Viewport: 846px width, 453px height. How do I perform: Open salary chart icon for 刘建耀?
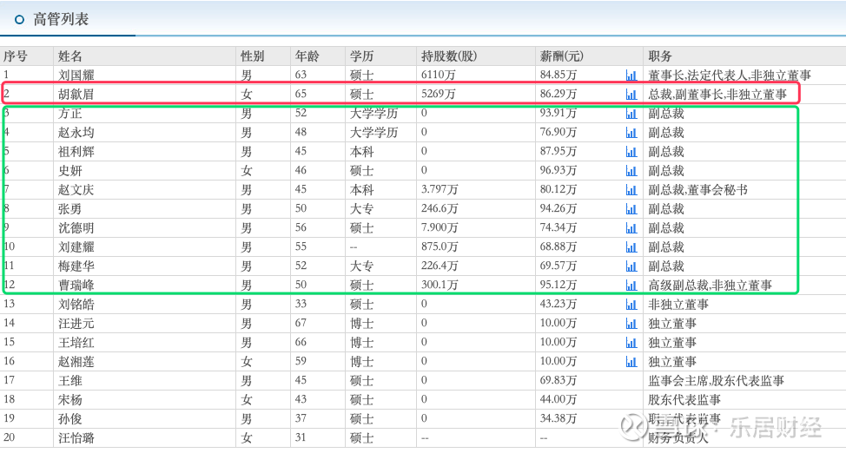[631, 247]
